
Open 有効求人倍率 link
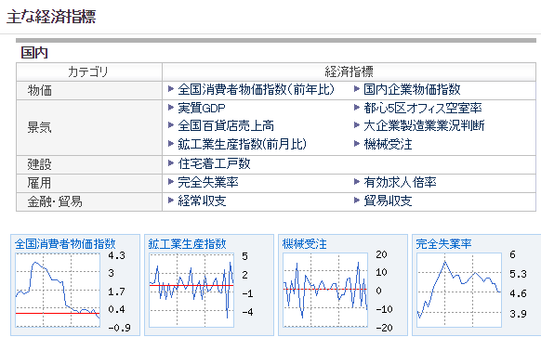(400, 182)
